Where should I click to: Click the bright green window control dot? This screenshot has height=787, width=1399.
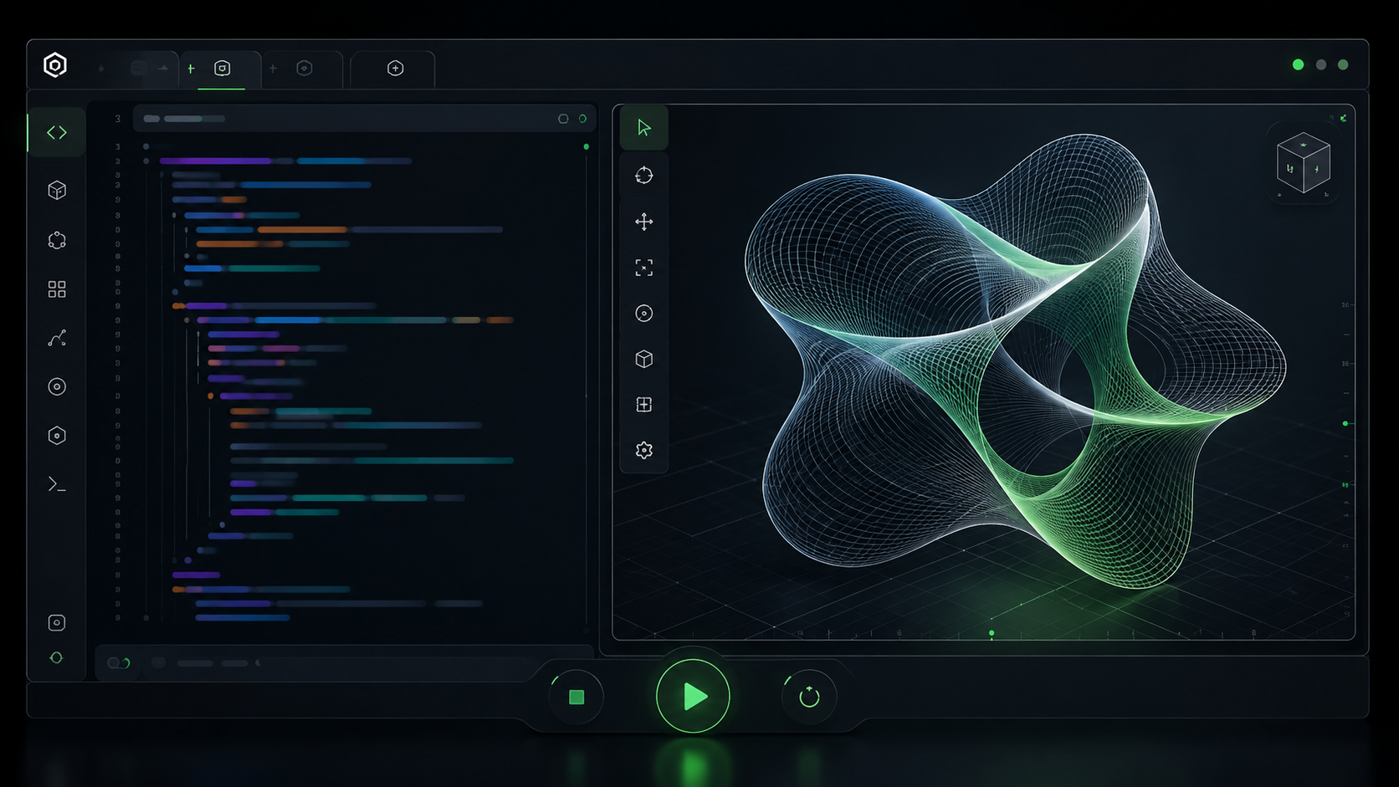coord(1298,64)
